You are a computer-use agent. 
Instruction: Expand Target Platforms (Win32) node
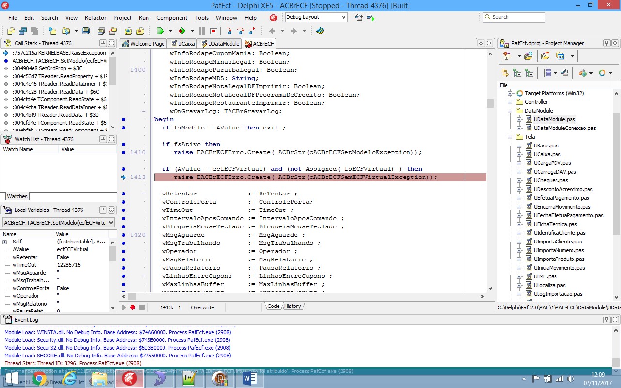click(510, 93)
